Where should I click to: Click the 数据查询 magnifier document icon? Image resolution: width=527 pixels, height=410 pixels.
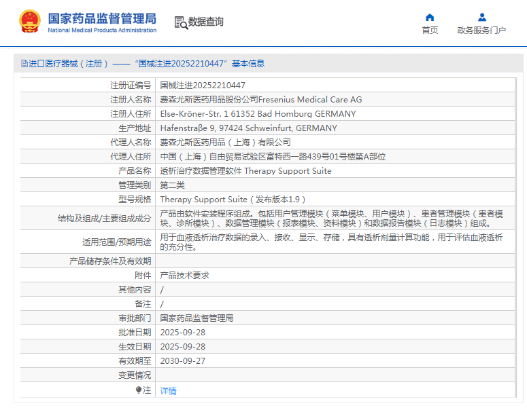coord(181,22)
